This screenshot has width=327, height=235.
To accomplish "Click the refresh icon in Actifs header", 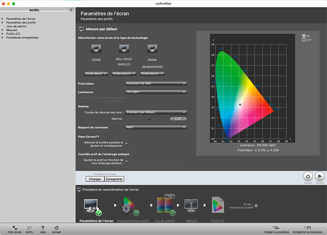I will (x=71, y=10).
